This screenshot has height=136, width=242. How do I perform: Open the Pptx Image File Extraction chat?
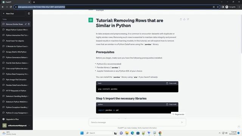pyautogui.click(x=16, y=80)
